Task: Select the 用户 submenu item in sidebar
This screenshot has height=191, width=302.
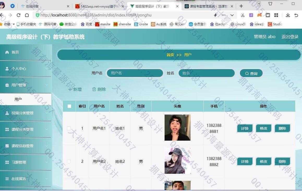Action: 26,99
